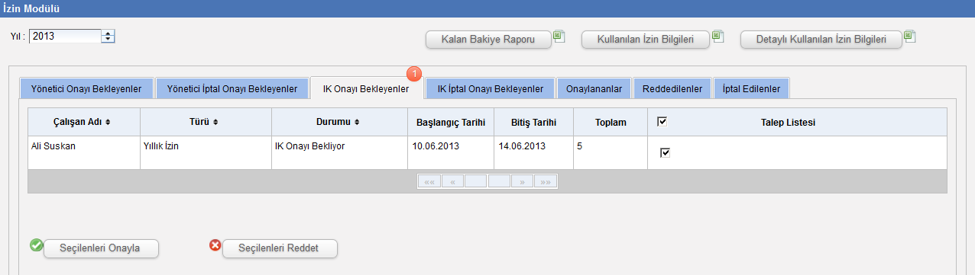Viewport: 975px width, 275px height.
Task: Uncheck the checkbox in the Ali Suskan row
Action: [665, 153]
